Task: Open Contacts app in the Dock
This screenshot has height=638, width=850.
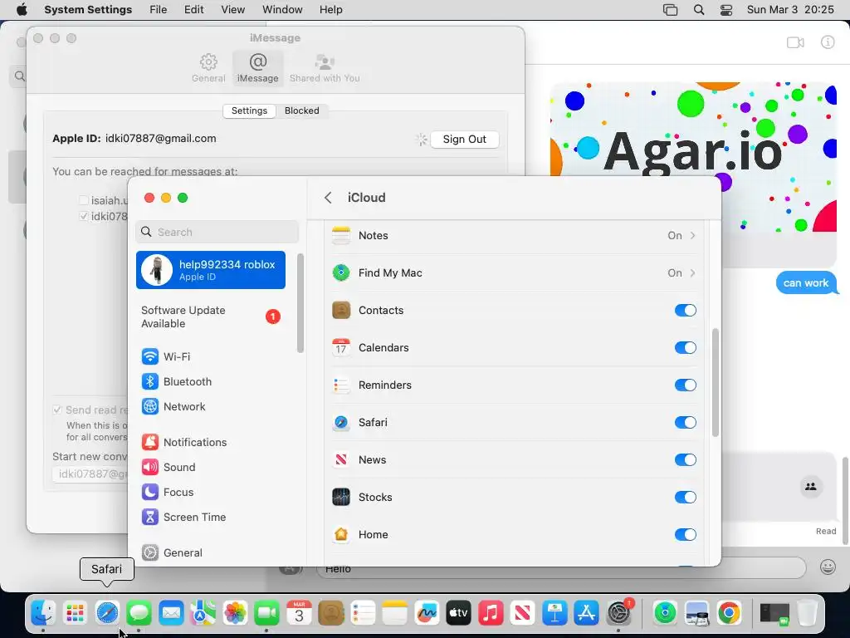Action: (x=330, y=614)
